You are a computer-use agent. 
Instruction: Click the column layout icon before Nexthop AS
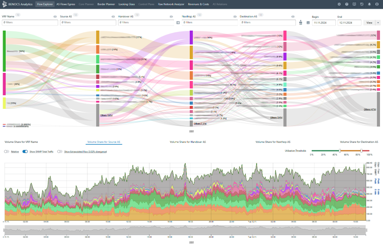[178, 22]
